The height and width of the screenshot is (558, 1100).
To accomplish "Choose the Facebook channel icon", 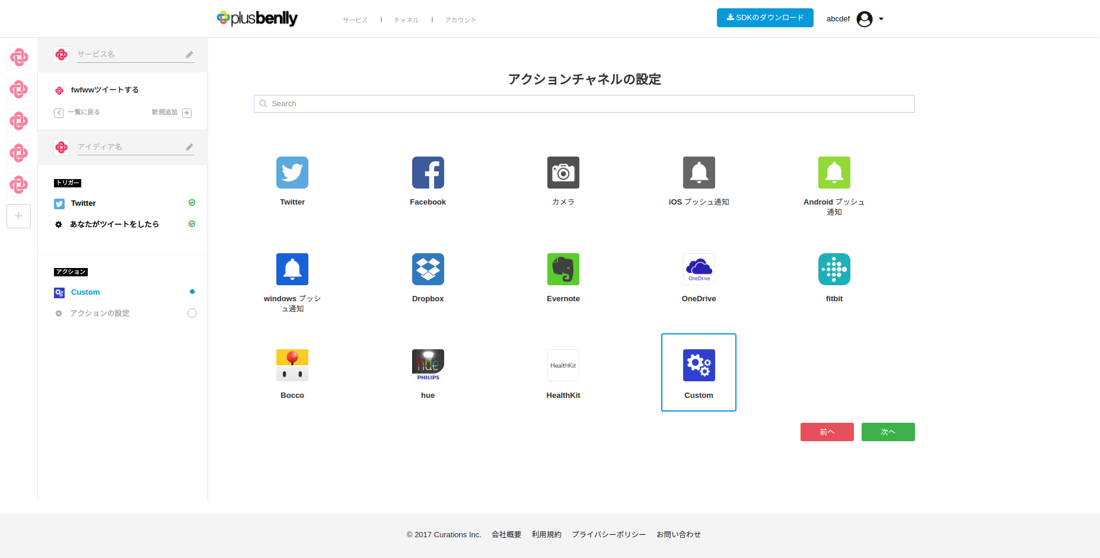I will tap(428, 173).
